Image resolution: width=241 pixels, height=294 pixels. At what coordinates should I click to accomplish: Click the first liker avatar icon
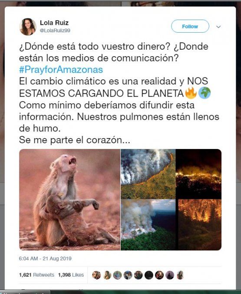pyautogui.click(x=96, y=275)
